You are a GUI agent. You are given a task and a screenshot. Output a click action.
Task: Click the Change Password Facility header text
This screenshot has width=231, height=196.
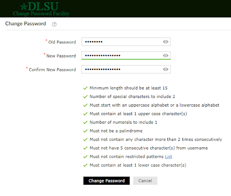(41, 14)
